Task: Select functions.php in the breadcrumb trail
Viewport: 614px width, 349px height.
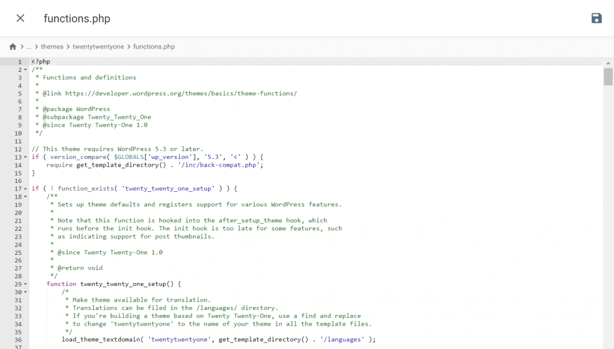Action: pyautogui.click(x=153, y=46)
